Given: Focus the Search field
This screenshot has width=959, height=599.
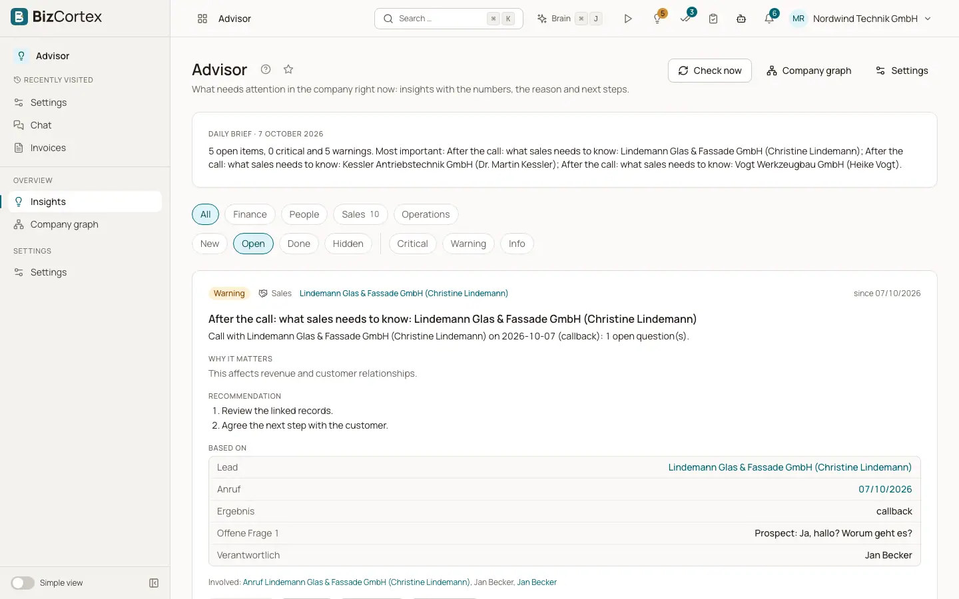Looking at the screenshot, I should [448, 19].
